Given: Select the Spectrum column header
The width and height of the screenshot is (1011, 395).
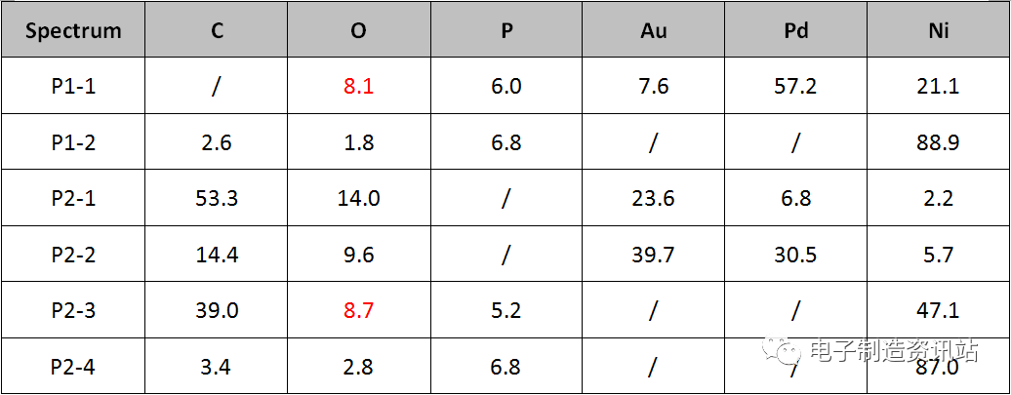Looking at the screenshot, I should pyautogui.click(x=73, y=29).
